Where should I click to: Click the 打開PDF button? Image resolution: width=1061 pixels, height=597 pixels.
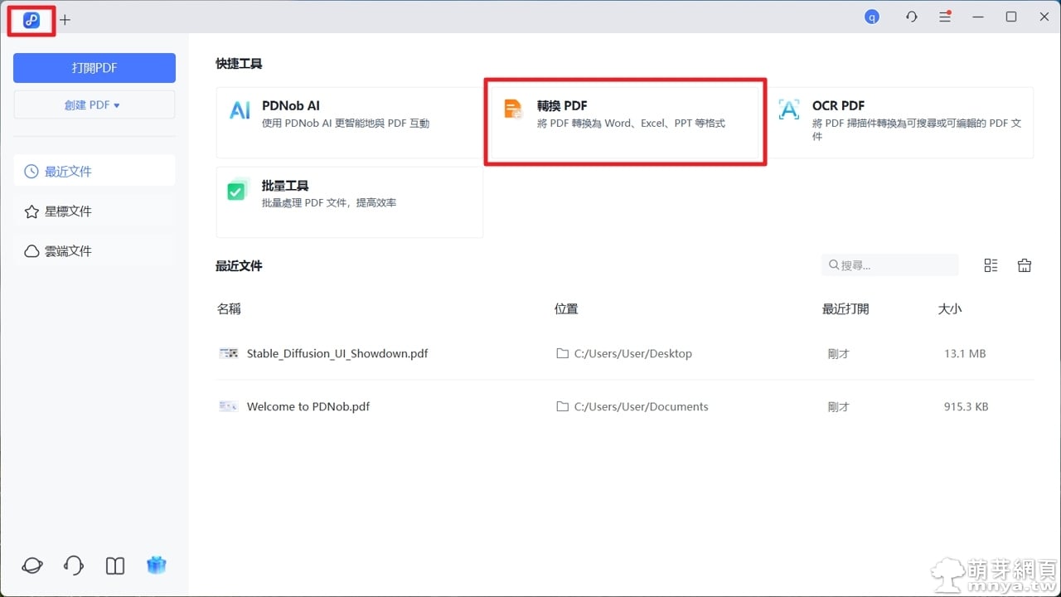[94, 68]
